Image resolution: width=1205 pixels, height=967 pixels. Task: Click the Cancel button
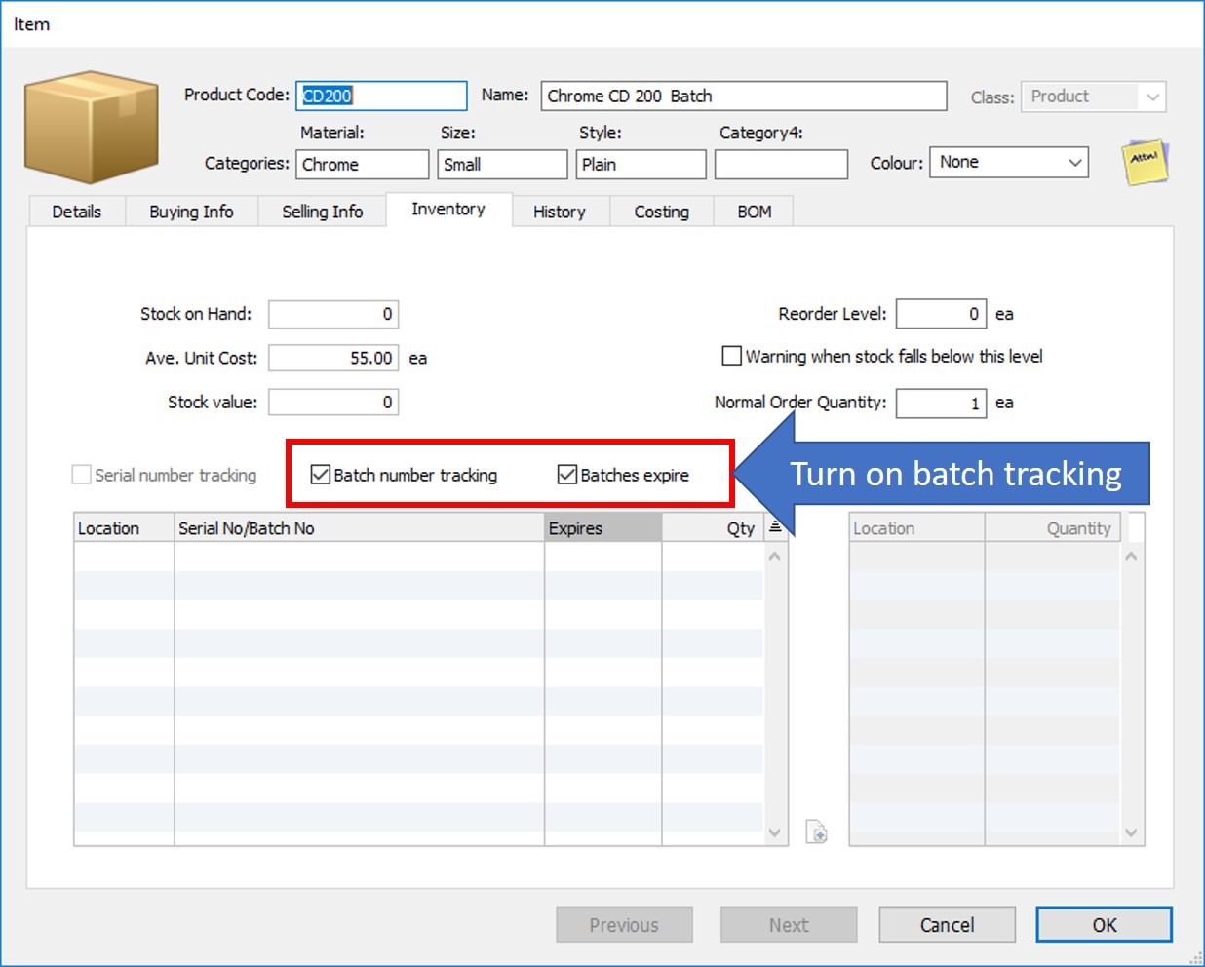point(947,924)
